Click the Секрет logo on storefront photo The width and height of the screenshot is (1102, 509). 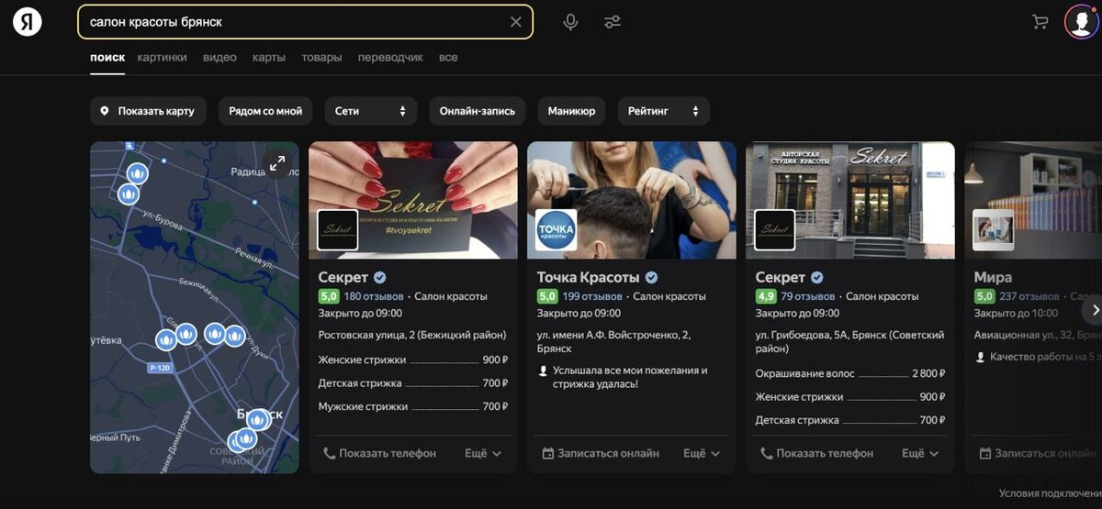point(774,230)
